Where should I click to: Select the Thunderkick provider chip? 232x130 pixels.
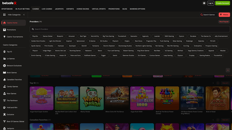[x=218, y=55]
